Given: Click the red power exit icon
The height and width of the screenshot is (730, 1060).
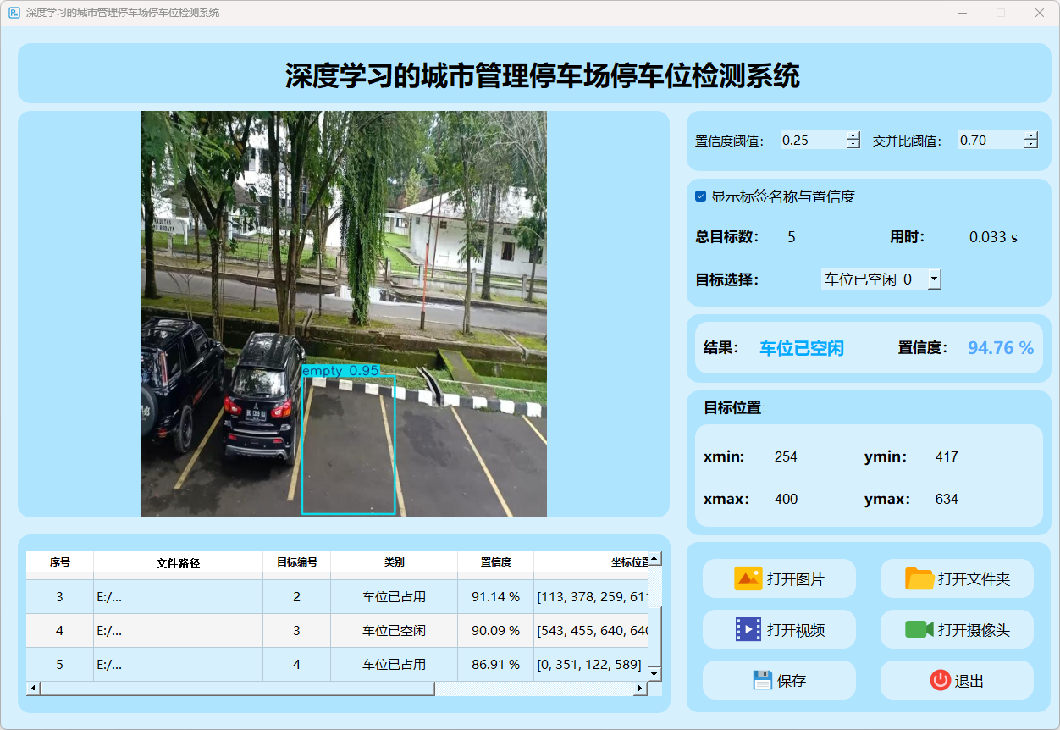Looking at the screenshot, I should tap(940, 680).
